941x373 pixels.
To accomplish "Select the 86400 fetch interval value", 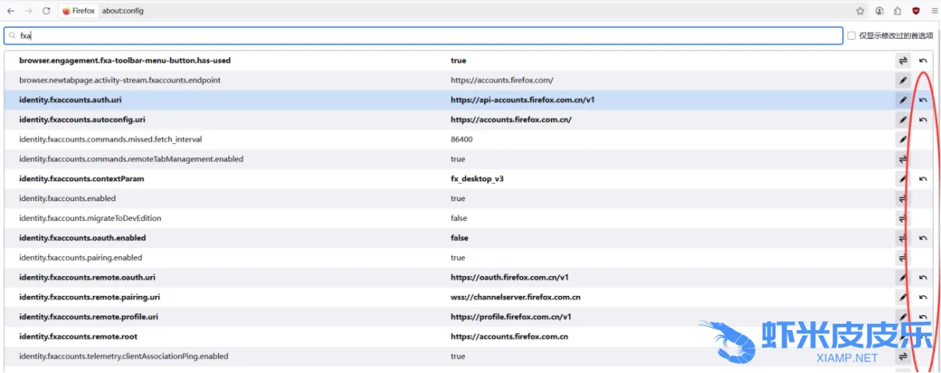I will pyautogui.click(x=461, y=140).
